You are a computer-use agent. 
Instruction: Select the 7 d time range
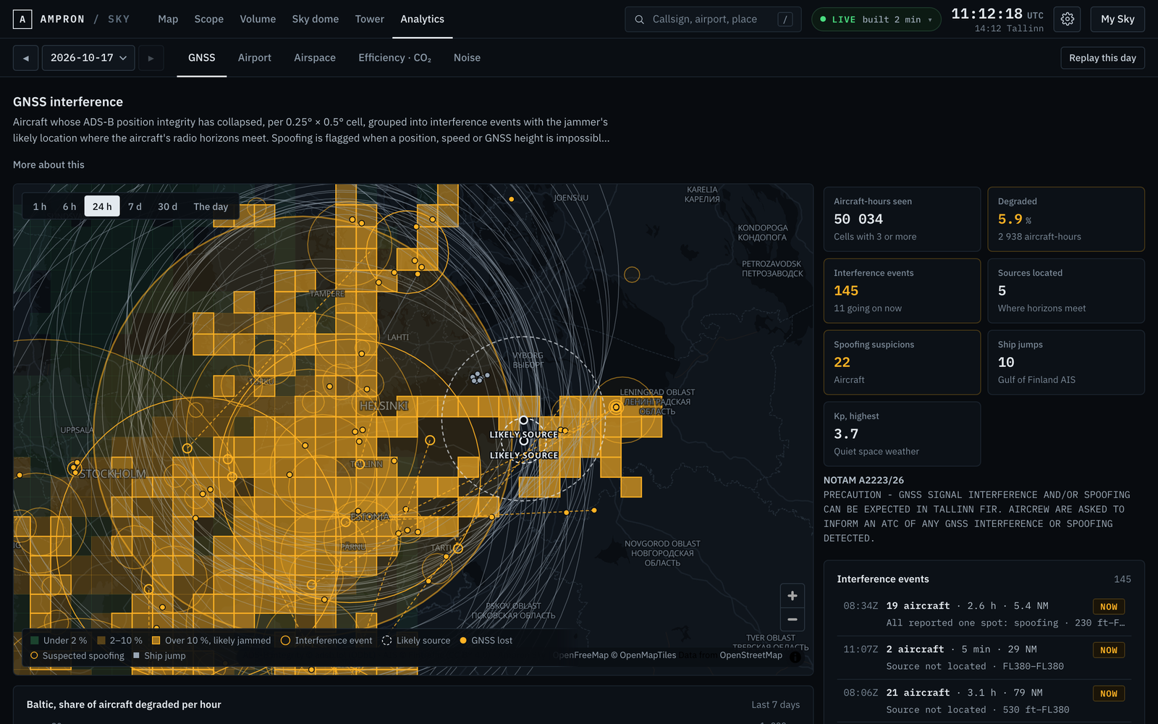(135, 206)
